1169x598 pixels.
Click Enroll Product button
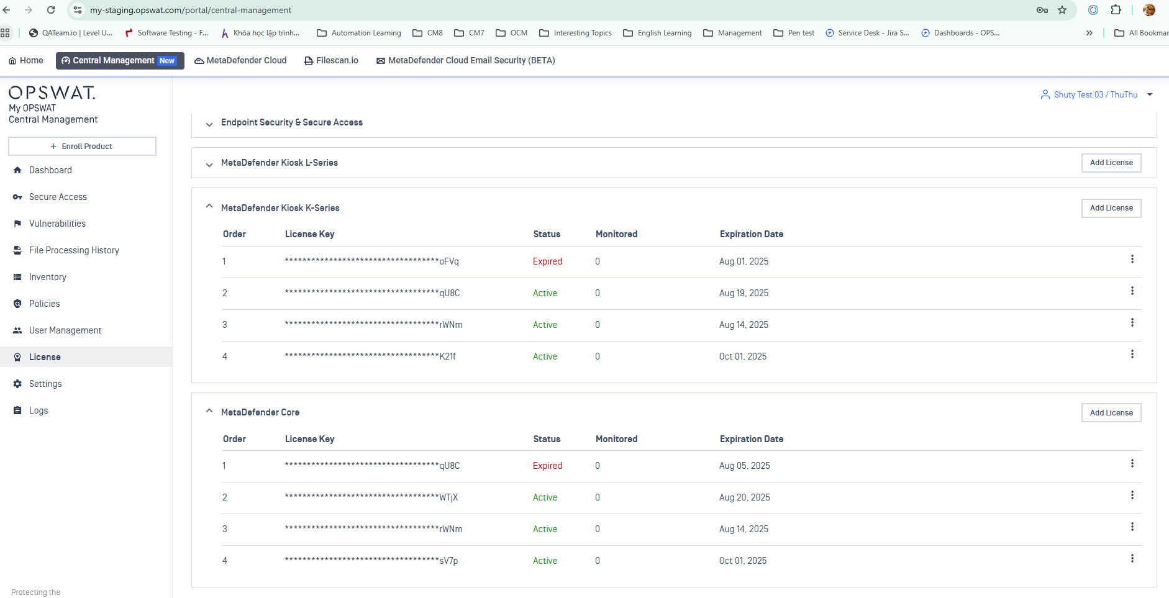tap(82, 147)
